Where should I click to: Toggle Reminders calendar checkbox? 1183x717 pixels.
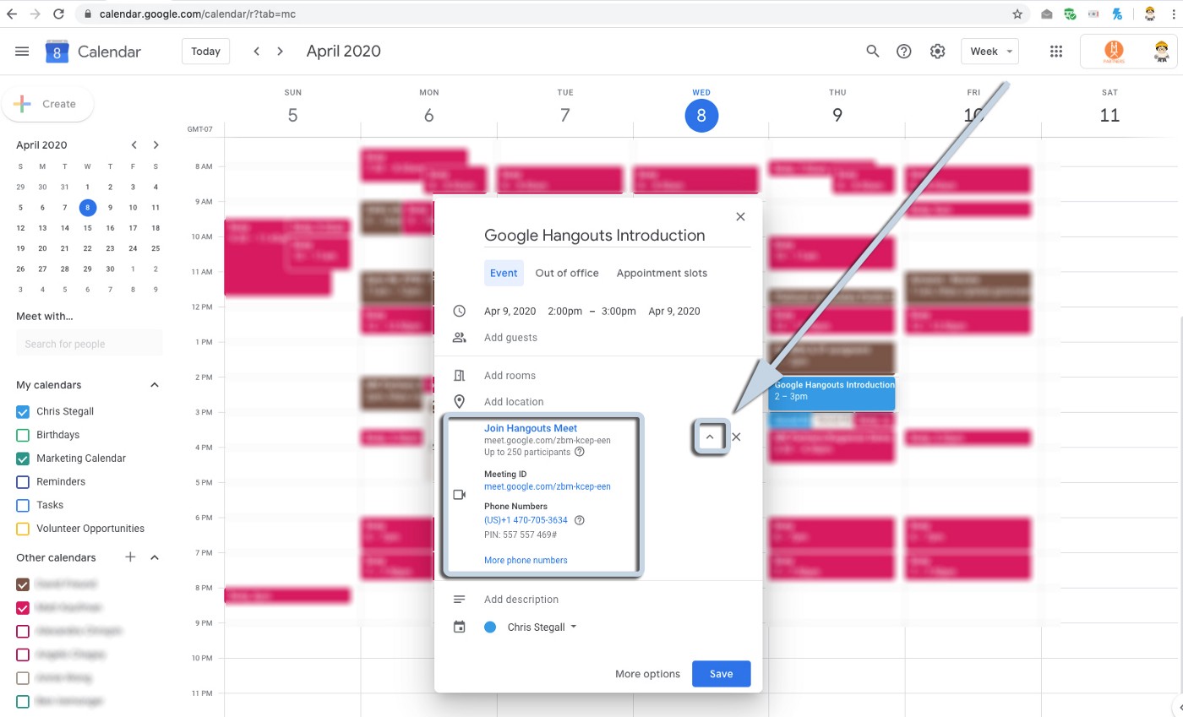point(23,482)
